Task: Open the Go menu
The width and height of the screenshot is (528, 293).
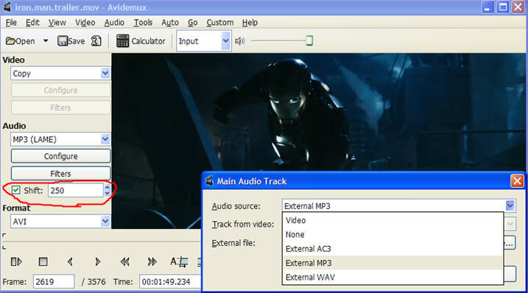Action: (x=193, y=23)
